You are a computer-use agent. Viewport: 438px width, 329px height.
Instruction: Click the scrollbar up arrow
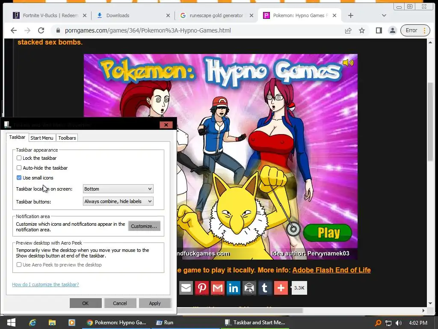(430, 42)
